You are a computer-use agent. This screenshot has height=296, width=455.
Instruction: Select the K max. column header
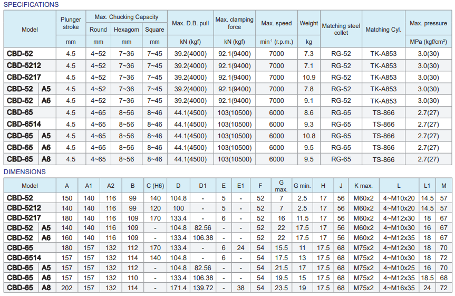click(x=363, y=186)
